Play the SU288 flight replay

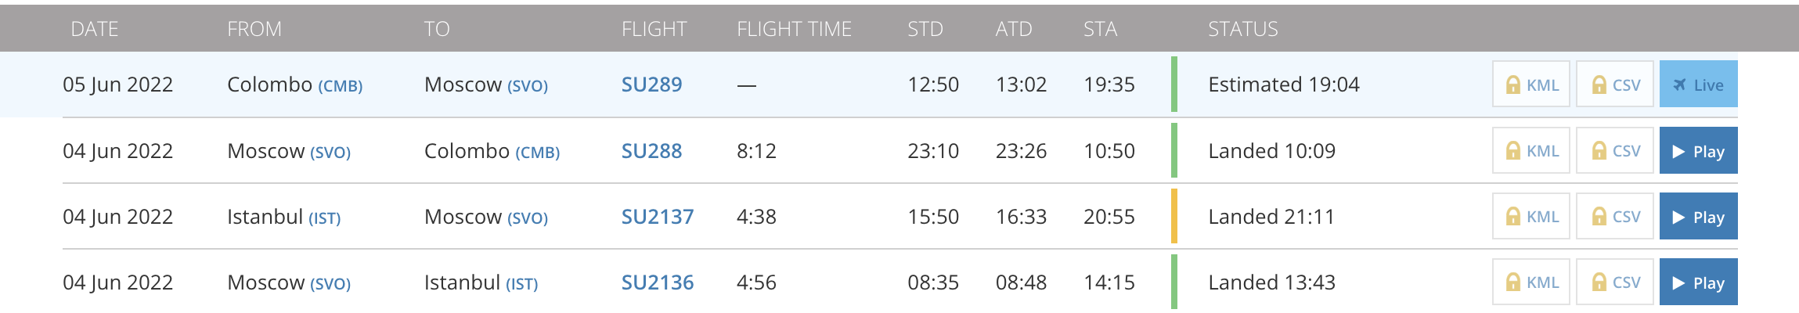[1698, 151]
